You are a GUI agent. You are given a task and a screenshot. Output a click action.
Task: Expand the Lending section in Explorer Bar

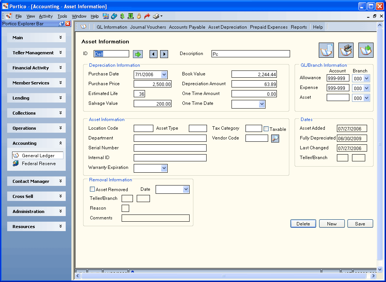[36, 98]
